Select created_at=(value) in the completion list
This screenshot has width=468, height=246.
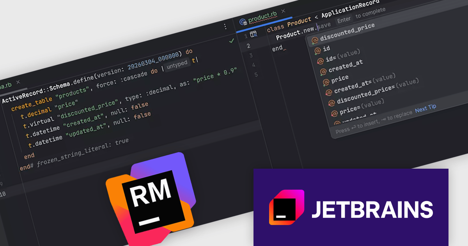coord(360,83)
